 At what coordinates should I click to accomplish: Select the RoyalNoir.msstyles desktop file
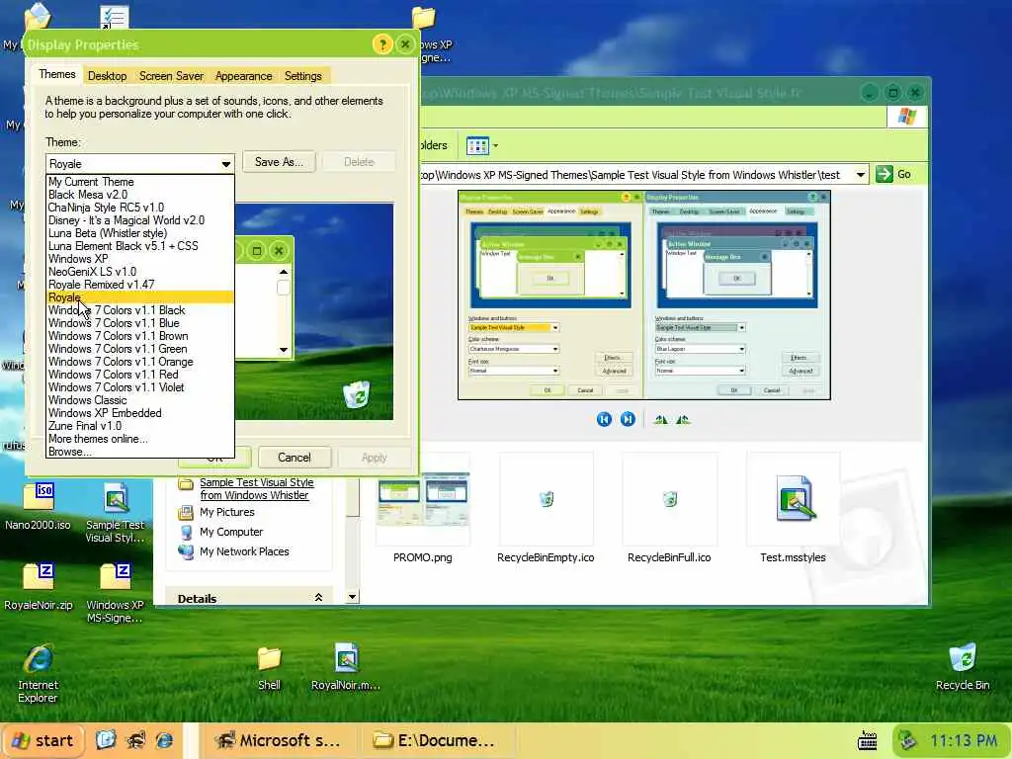346,667
